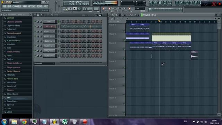
Task: Click the circular-arrow undo toolbar icon
Action: [x=177, y=3]
